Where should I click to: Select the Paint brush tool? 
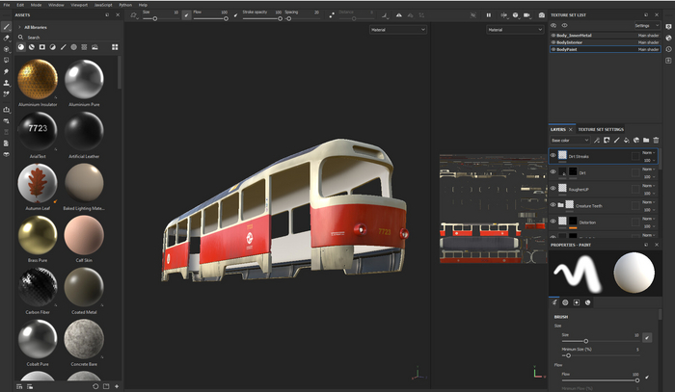click(7, 27)
